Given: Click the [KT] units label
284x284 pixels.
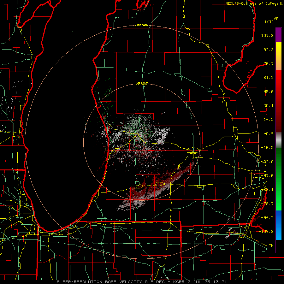Looking at the screenshot, I should (x=269, y=22).
